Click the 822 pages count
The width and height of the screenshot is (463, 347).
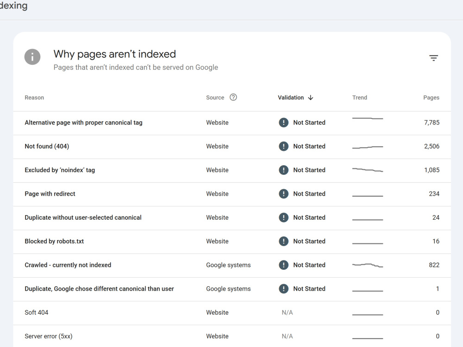pyautogui.click(x=434, y=265)
